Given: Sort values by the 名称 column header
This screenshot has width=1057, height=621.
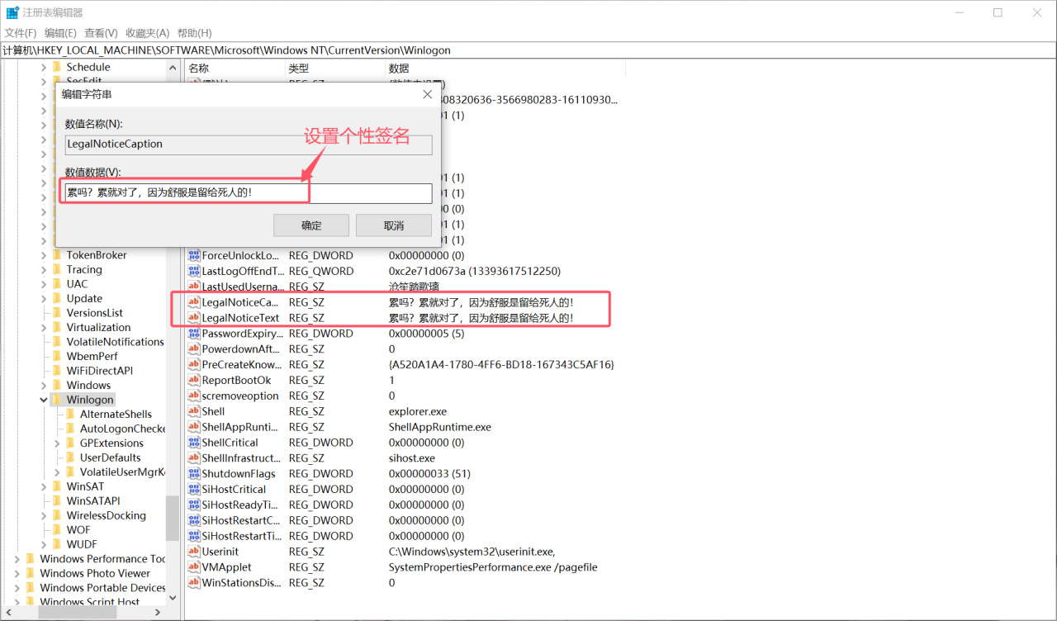Looking at the screenshot, I should coord(235,68).
